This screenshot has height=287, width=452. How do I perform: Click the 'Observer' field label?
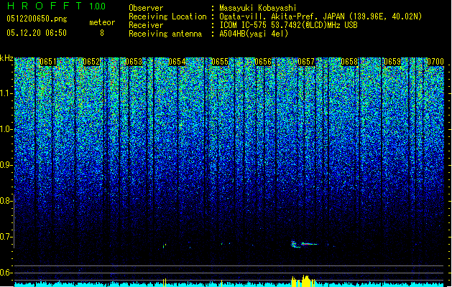coord(146,8)
